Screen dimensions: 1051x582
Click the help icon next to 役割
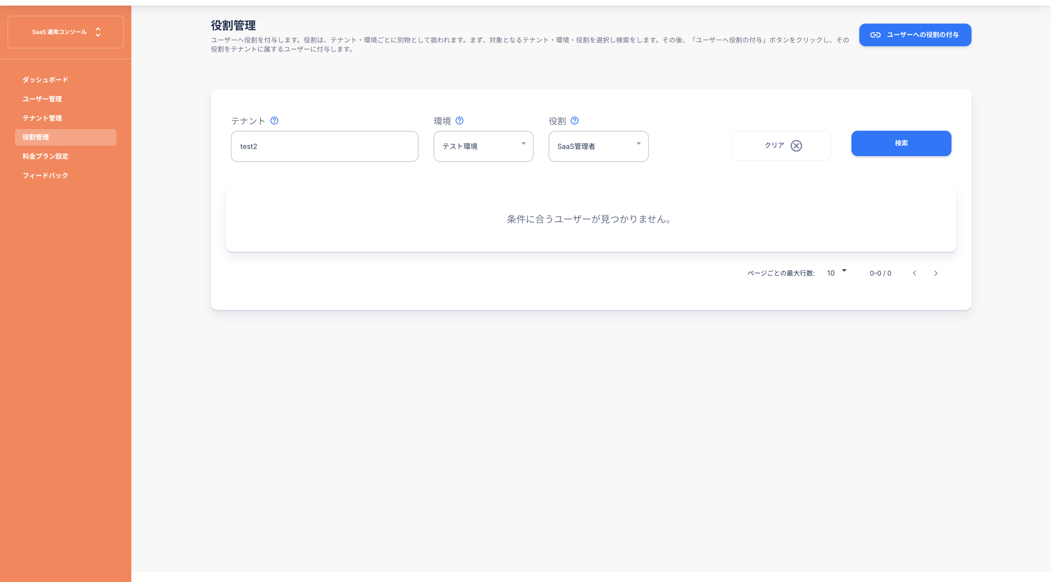point(574,121)
